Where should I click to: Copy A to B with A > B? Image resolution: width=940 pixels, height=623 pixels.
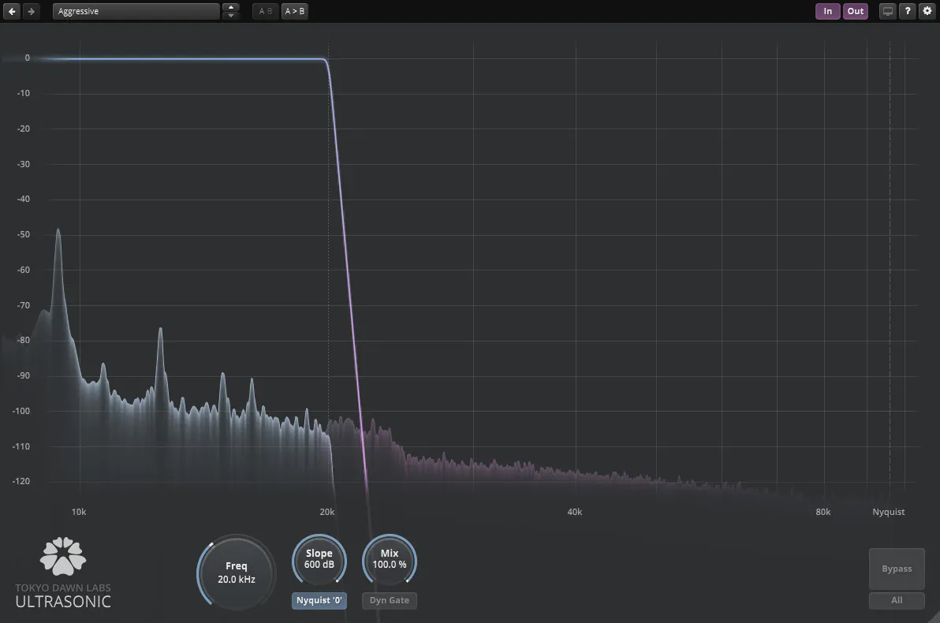tap(295, 11)
